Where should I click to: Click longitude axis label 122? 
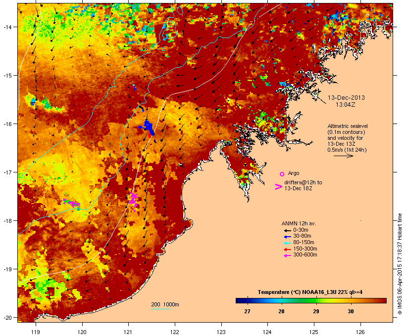pos(175,332)
